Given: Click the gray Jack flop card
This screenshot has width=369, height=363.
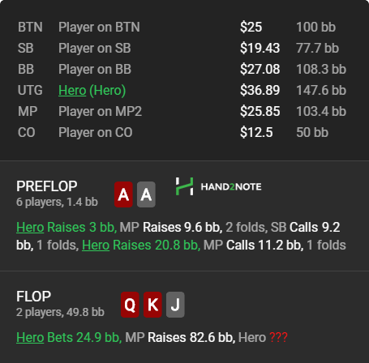Looking at the screenshot, I should click(175, 305).
